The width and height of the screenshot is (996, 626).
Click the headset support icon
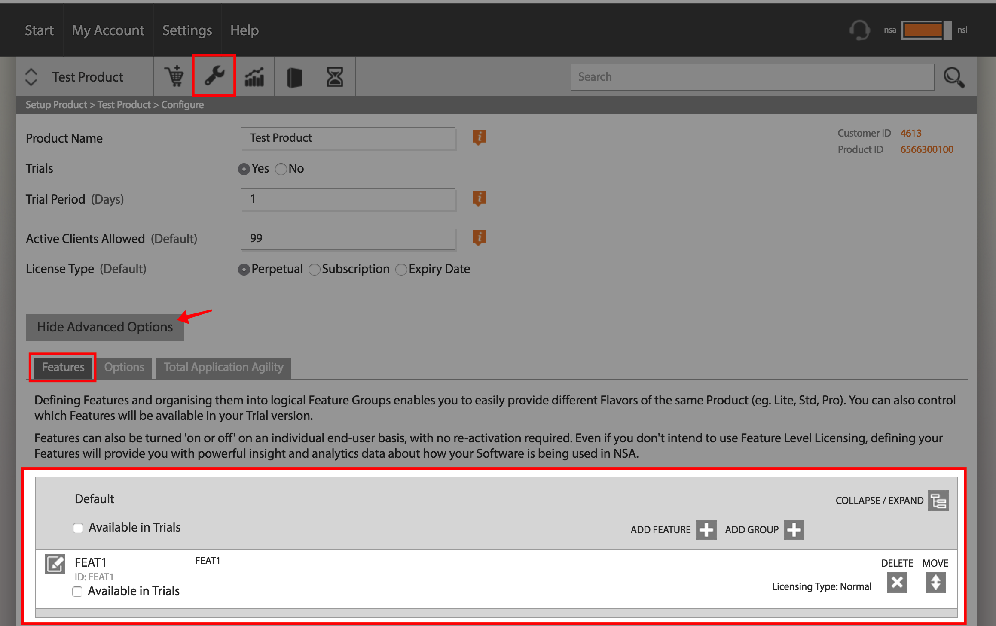(859, 30)
